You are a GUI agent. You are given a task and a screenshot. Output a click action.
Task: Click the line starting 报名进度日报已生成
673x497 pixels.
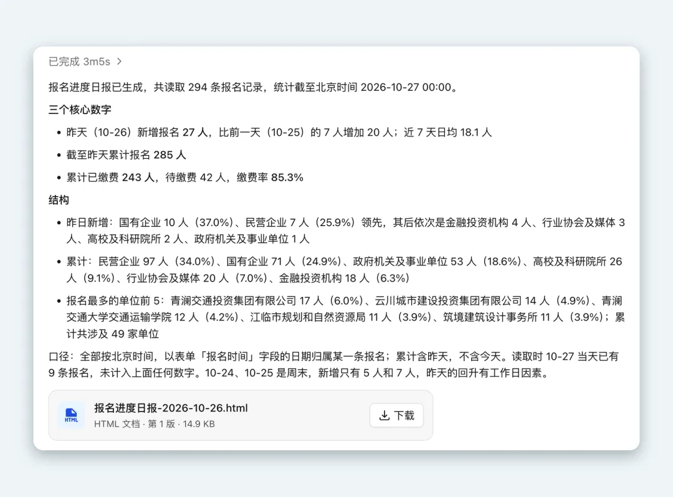click(254, 87)
